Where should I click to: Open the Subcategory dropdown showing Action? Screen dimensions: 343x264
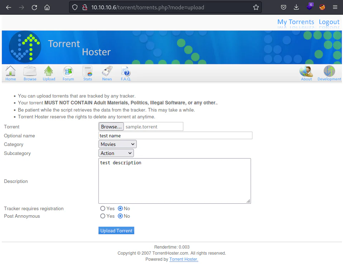point(116,153)
